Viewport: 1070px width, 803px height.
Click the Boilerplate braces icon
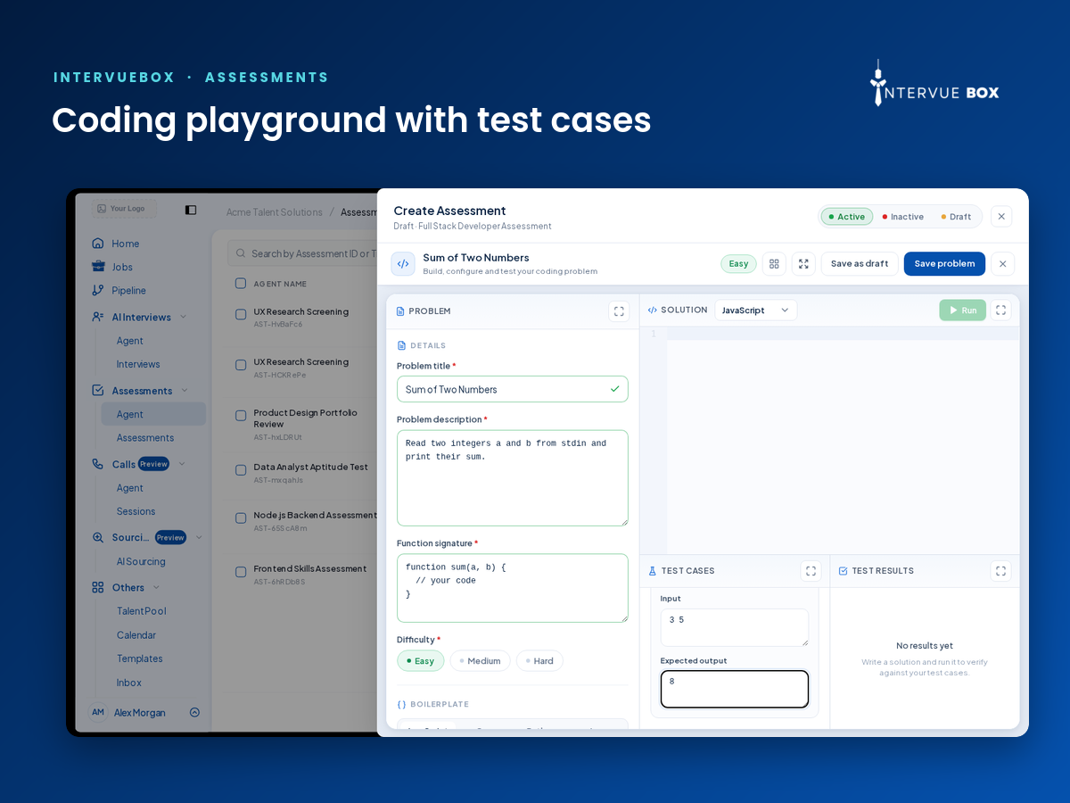pyautogui.click(x=401, y=704)
